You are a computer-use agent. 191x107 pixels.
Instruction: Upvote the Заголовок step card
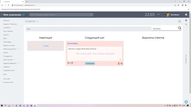tap(68, 63)
